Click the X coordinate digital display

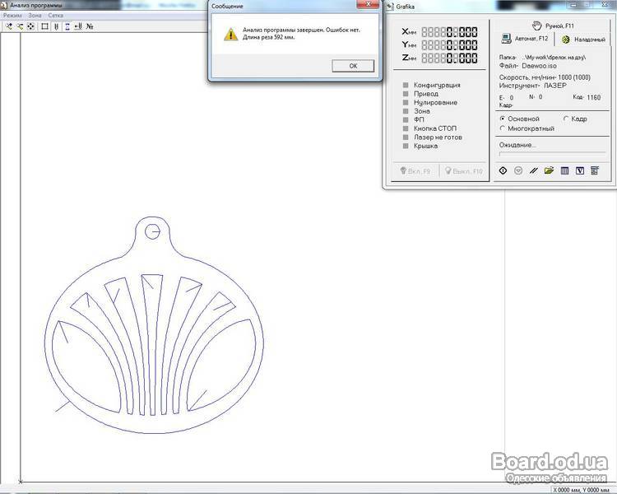[449, 31]
